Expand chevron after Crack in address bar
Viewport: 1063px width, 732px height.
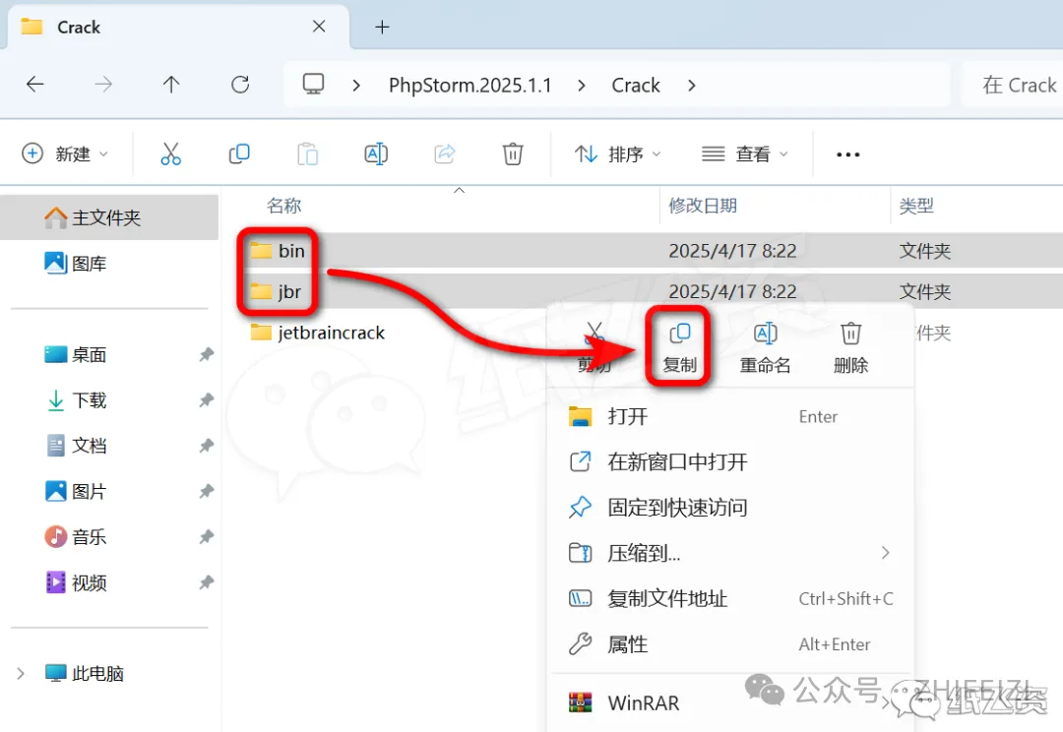[x=691, y=86]
